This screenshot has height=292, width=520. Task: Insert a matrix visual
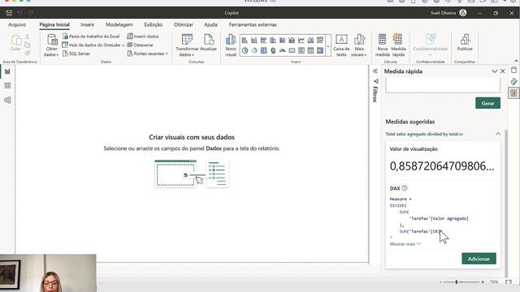coord(319,50)
